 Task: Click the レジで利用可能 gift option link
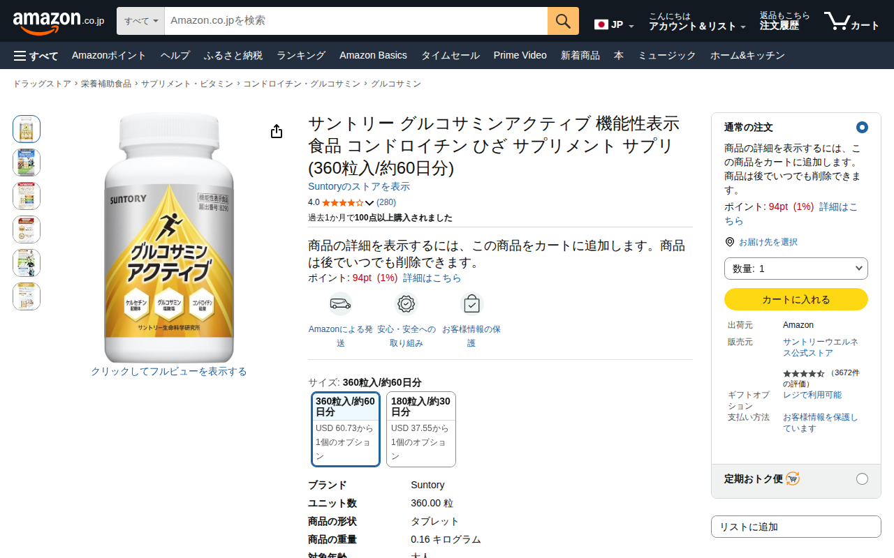coord(812,395)
